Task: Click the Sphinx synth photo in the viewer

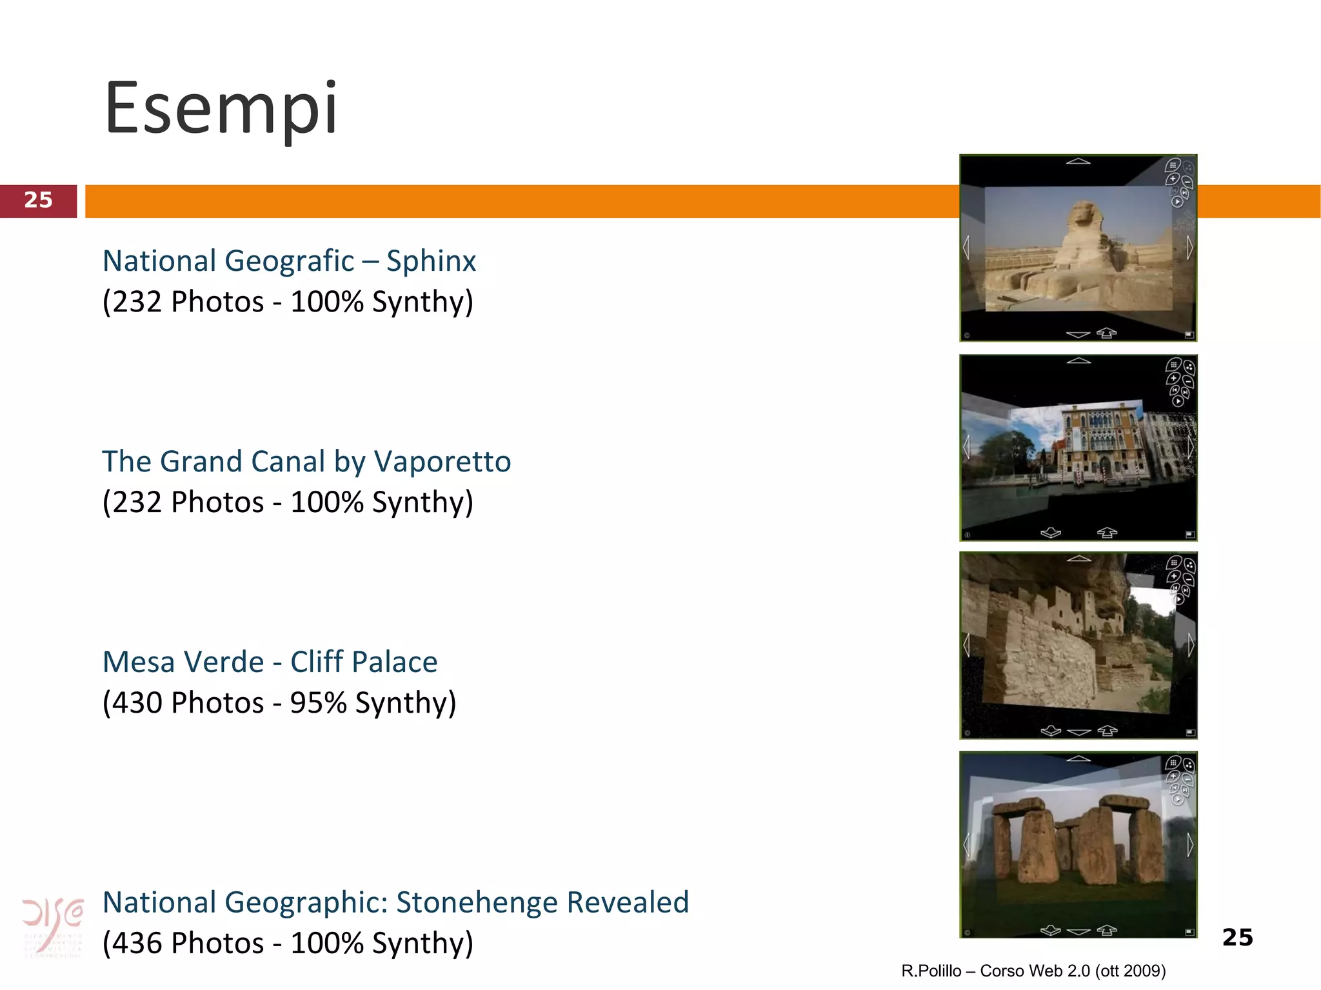Action: tap(1078, 248)
